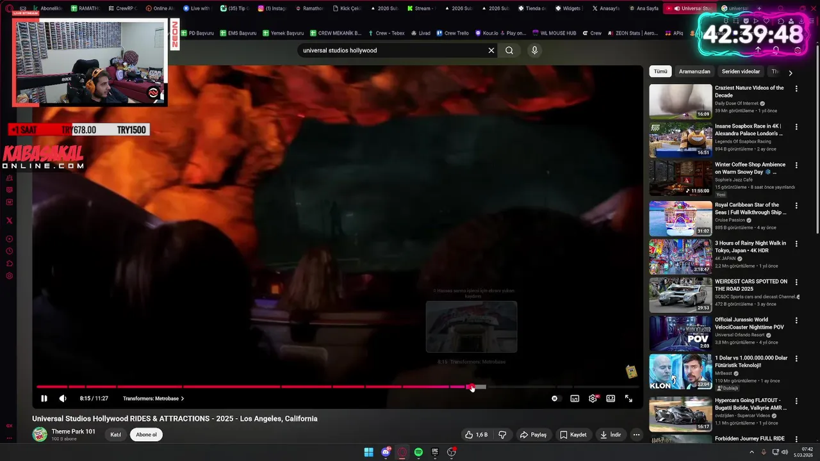Open 1 Dolar vs 1.000.000.000 Dolar video
Screen dimensions: 820x461
680,371
